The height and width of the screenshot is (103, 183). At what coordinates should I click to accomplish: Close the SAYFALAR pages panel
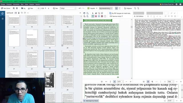pos(80,13)
